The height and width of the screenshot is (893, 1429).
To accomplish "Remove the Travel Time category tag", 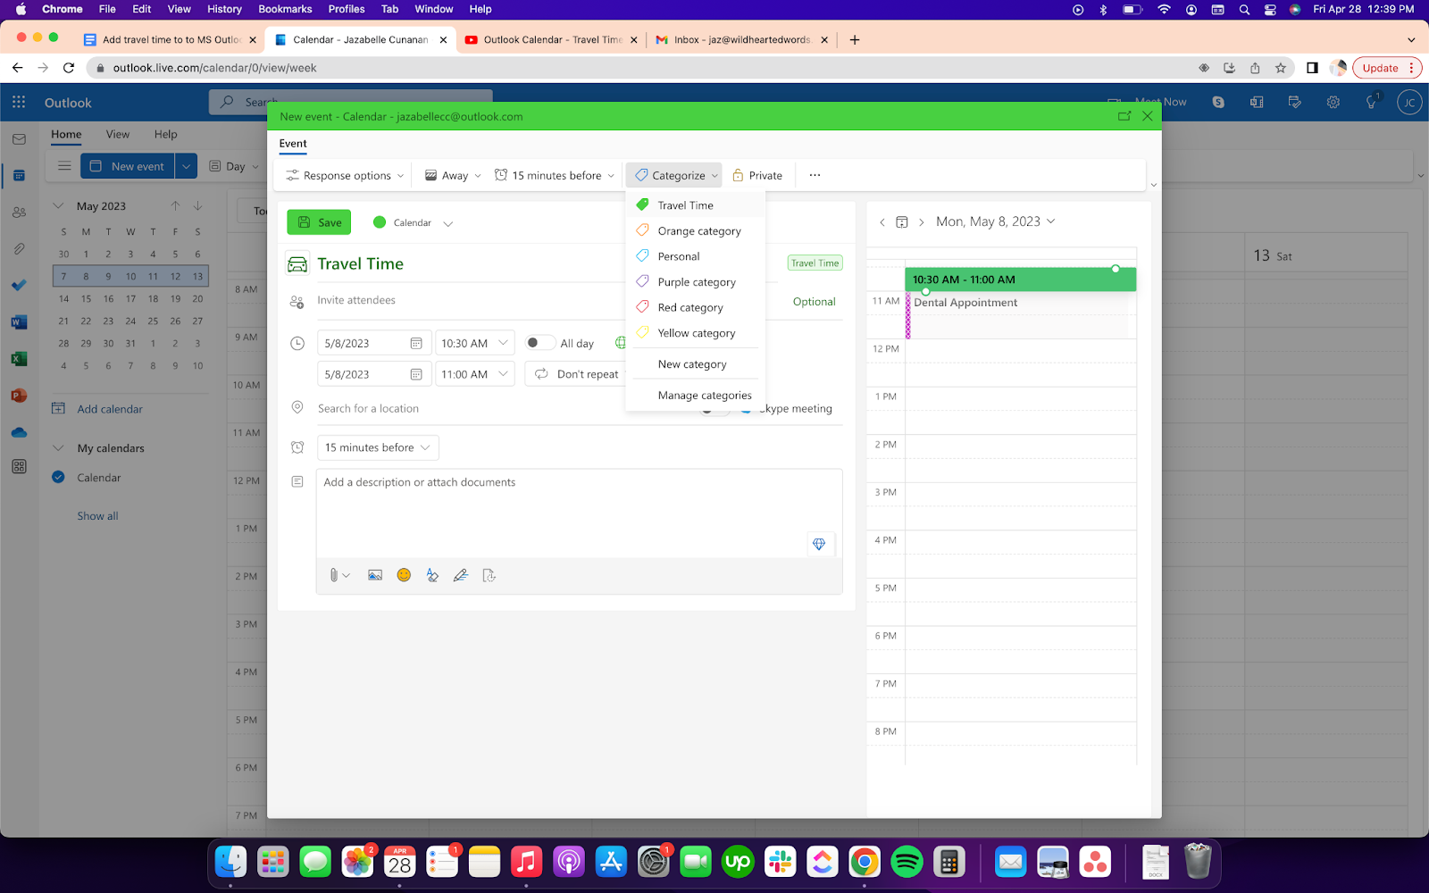I will pos(815,263).
